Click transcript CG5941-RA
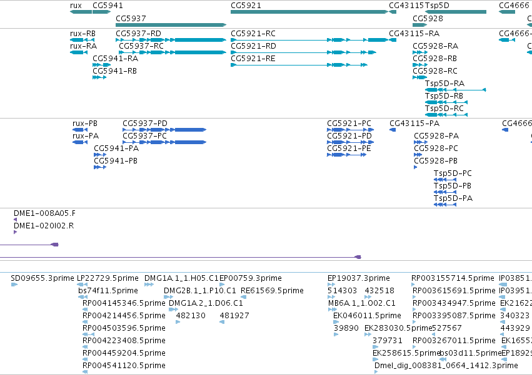532x375 pixels. (x=101, y=65)
